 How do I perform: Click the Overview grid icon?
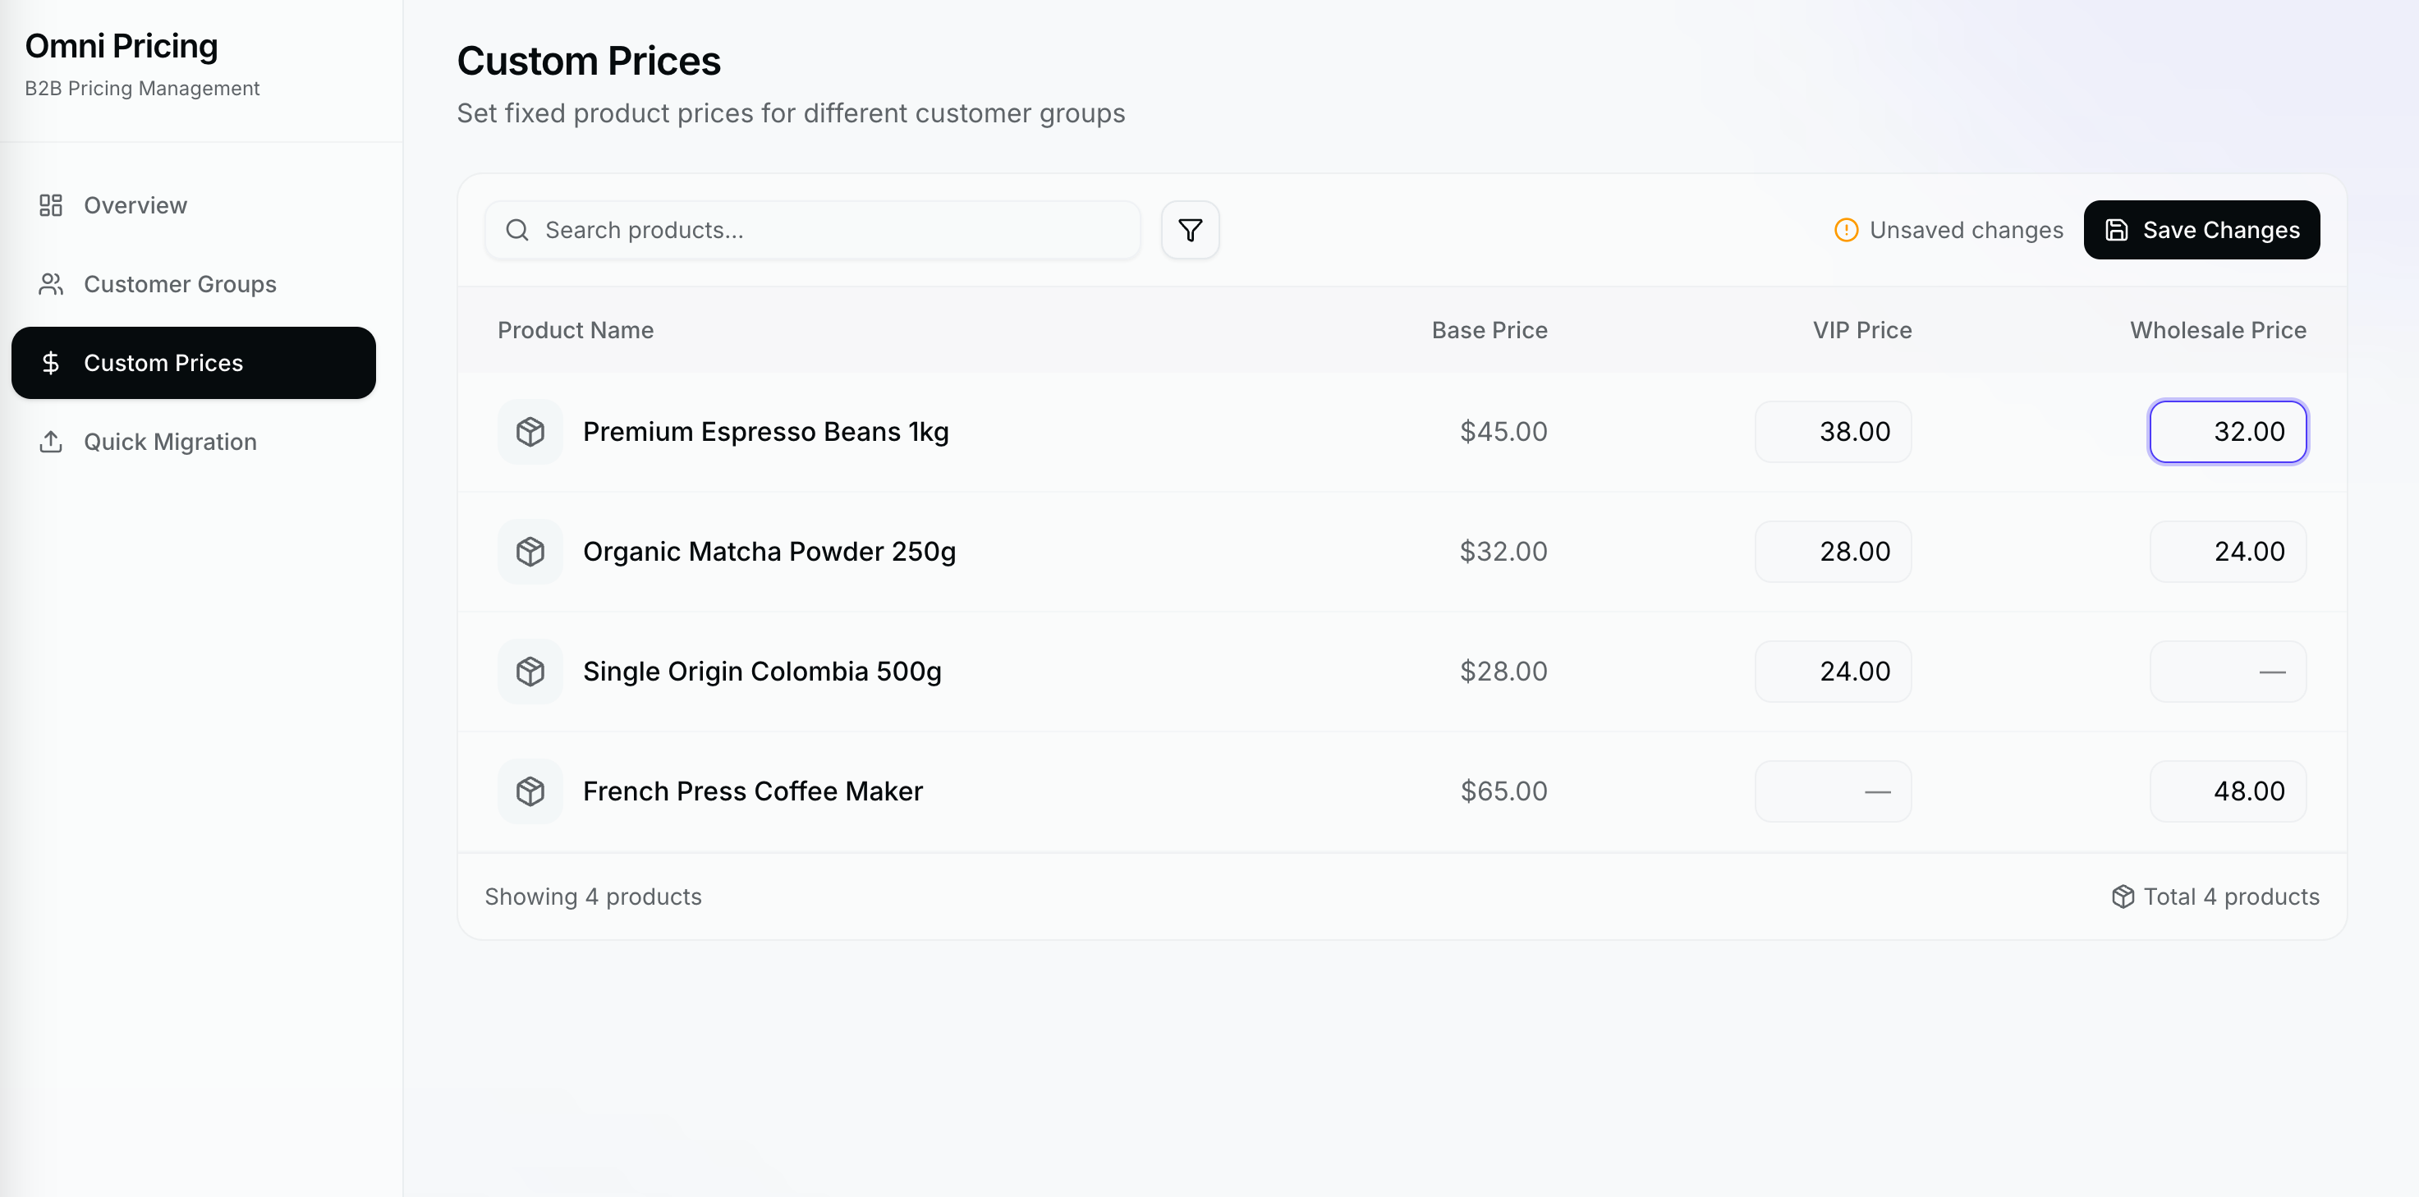pos(51,205)
